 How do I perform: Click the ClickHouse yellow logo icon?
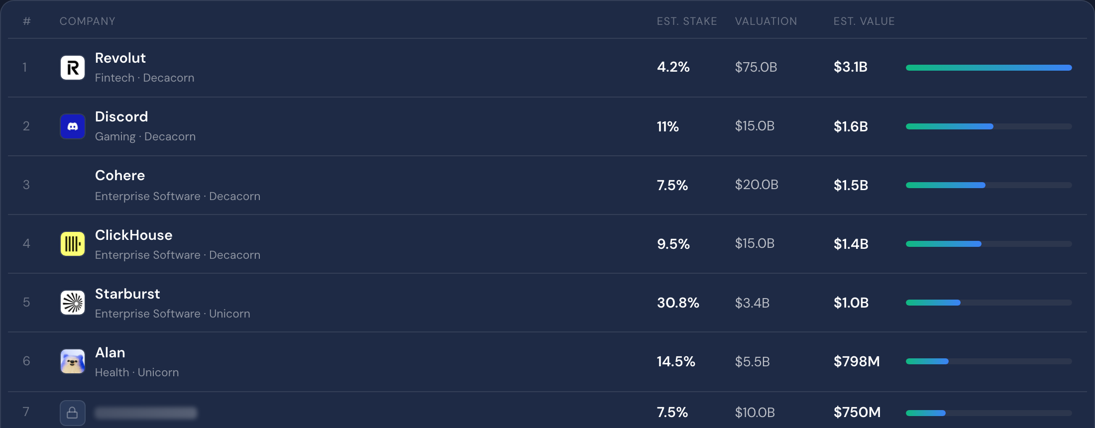coord(73,244)
